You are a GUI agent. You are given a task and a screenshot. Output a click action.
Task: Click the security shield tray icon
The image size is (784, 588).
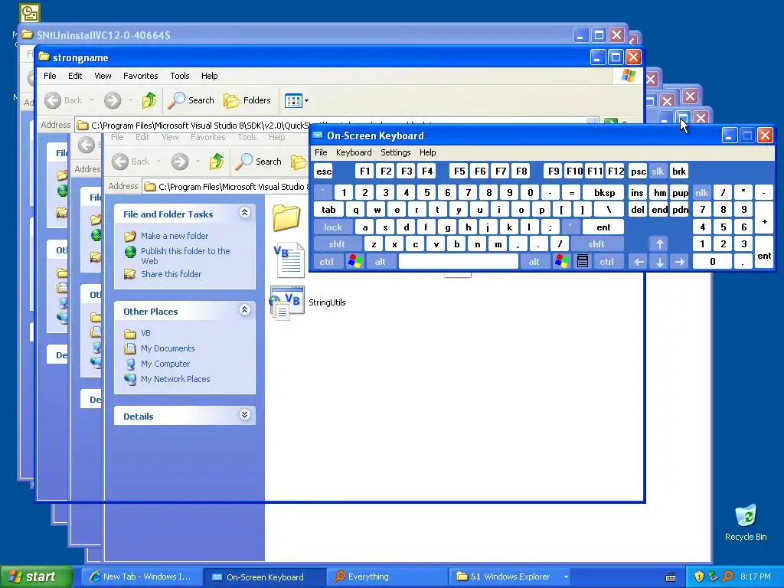[x=699, y=577]
